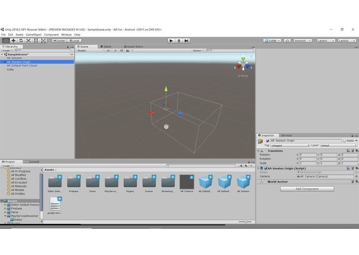Image resolution: width=359 pixels, height=255 pixels.
Task: Open the Gizmos dropdown
Action: point(198,51)
